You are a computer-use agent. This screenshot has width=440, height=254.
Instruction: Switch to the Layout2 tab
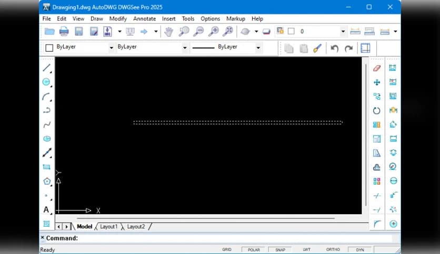[x=136, y=227]
